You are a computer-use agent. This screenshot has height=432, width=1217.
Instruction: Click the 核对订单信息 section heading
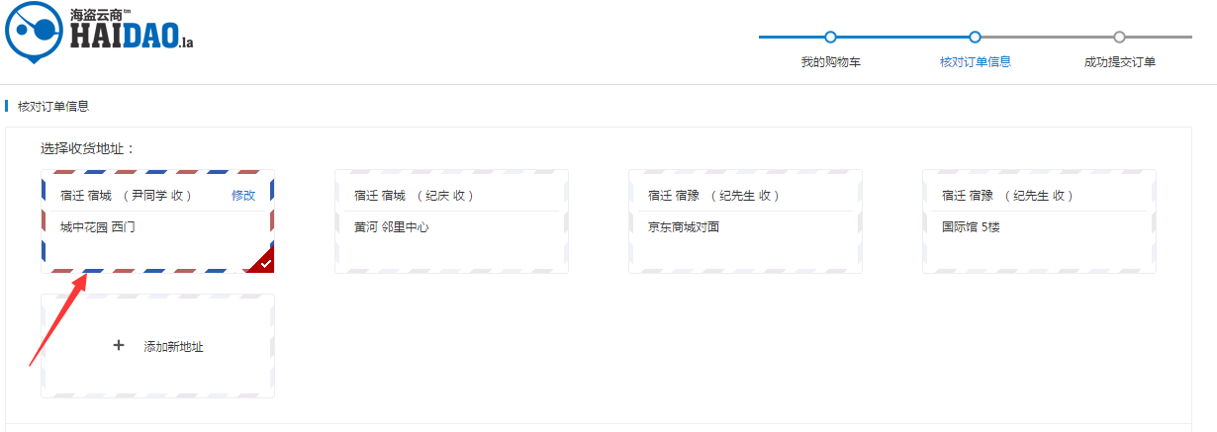tap(52, 106)
